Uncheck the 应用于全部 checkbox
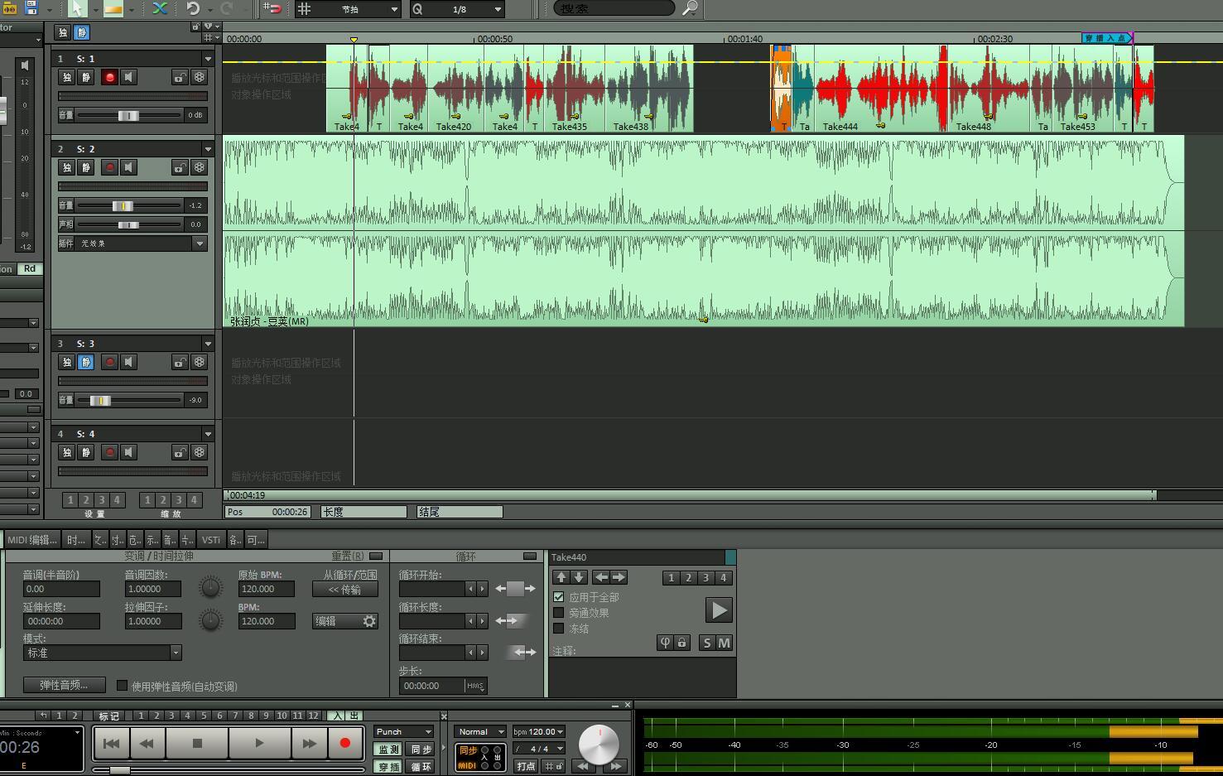 (558, 597)
